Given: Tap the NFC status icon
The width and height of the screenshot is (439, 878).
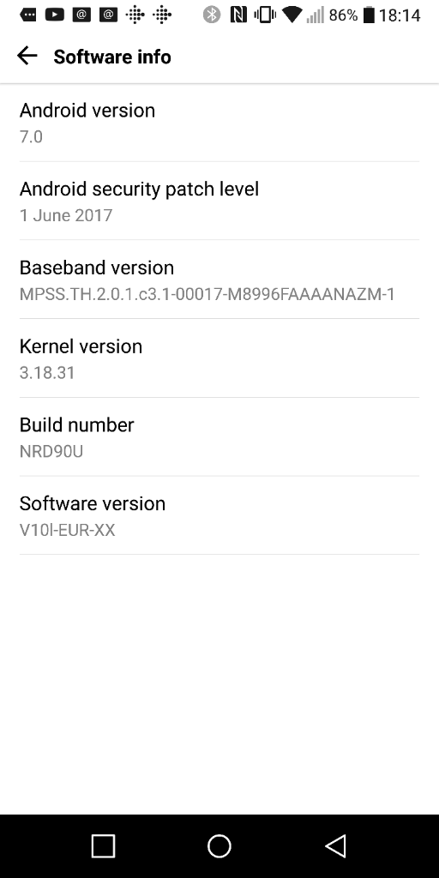Looking at the screenshot, I should point(238,15).
